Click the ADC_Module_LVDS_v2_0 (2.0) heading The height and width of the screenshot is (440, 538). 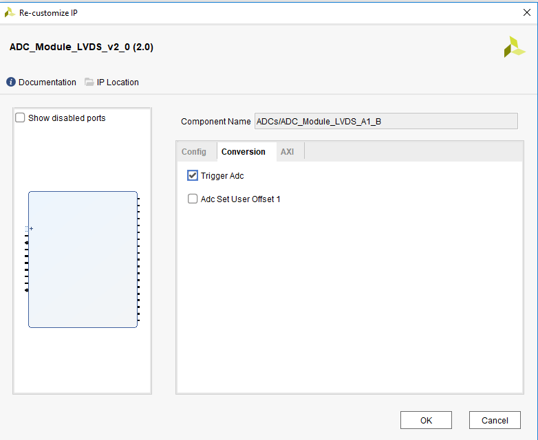tap(81, 47)
